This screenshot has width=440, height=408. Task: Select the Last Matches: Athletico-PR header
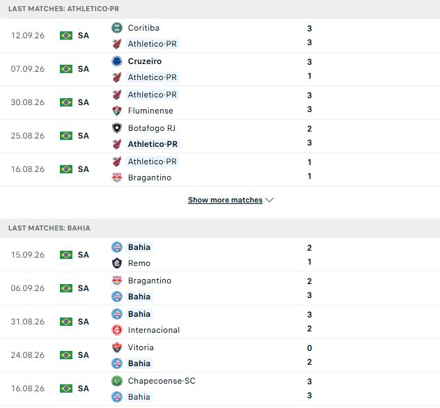[220, 9]
